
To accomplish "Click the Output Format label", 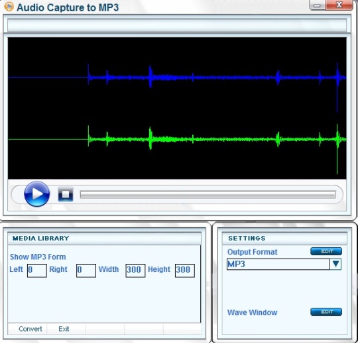I will [253, 252].
